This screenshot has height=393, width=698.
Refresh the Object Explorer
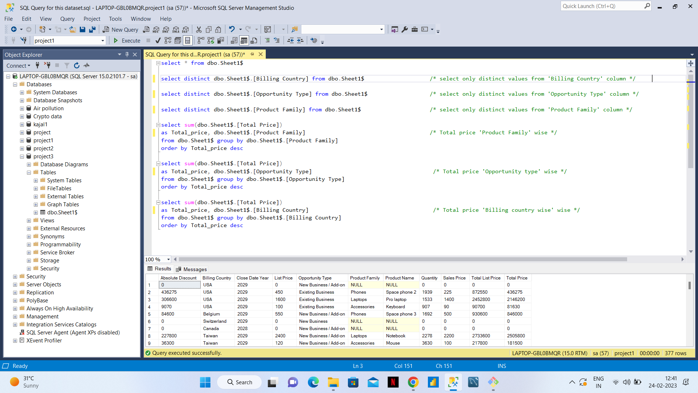(76, 65)
